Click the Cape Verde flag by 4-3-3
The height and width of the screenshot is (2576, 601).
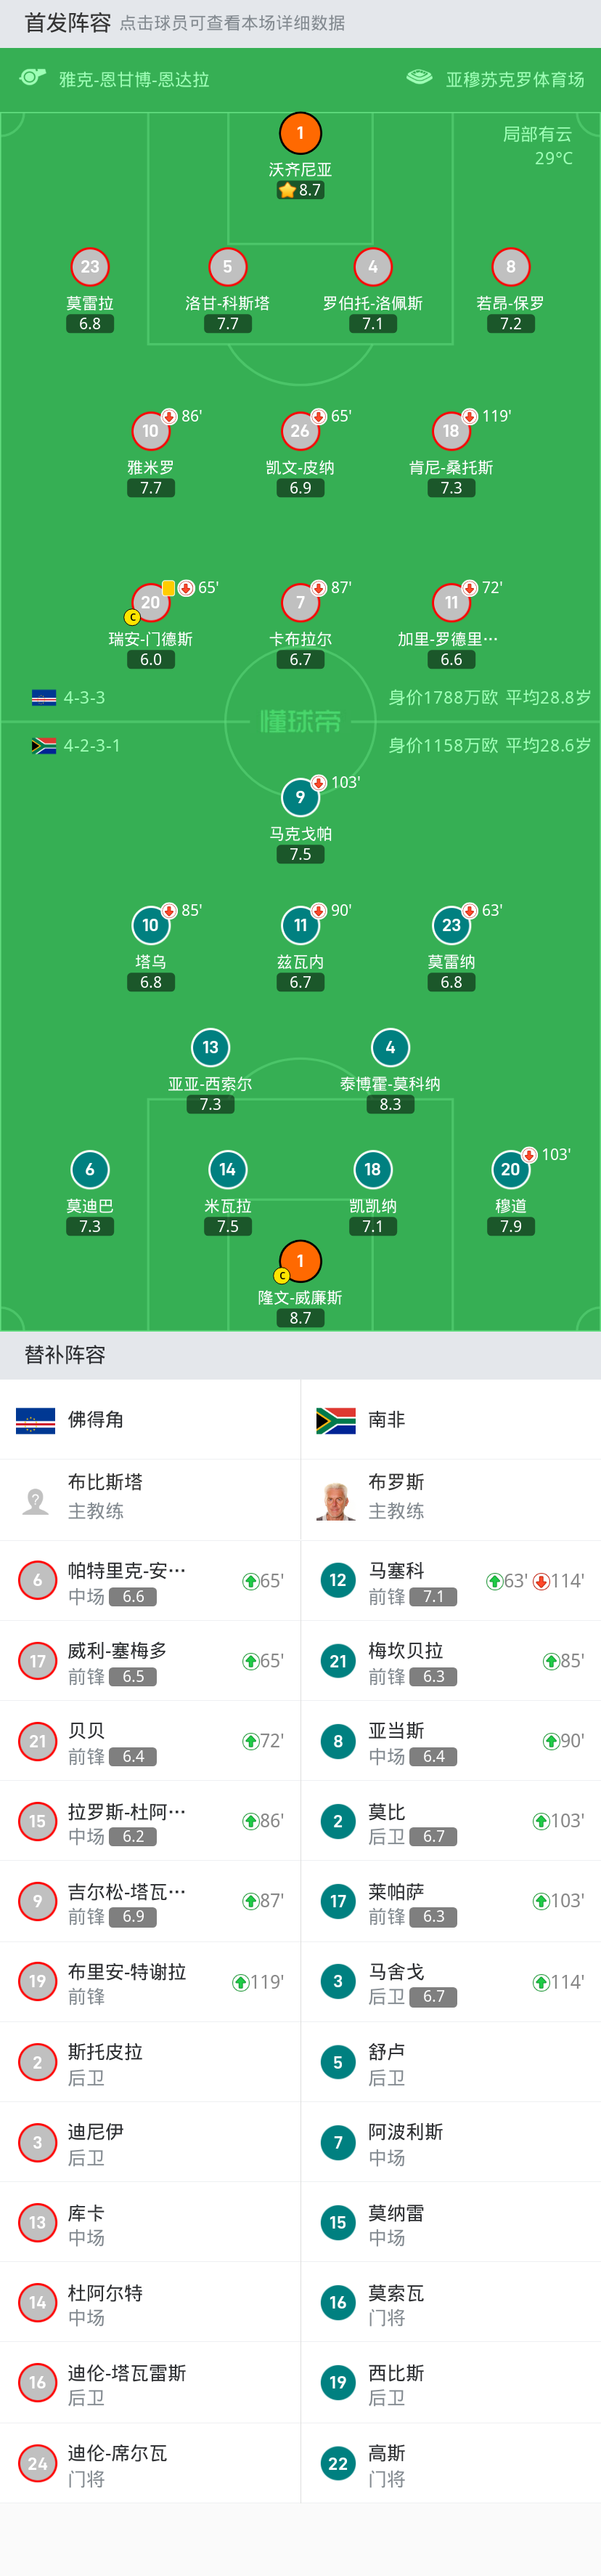click(x=44, y=698)
